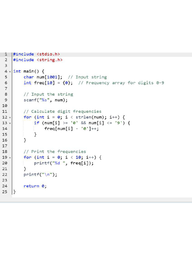Click line number 2 in the gutter
Image resolution: width=192 pixels, height=256 pixels.
coord(6,60)
